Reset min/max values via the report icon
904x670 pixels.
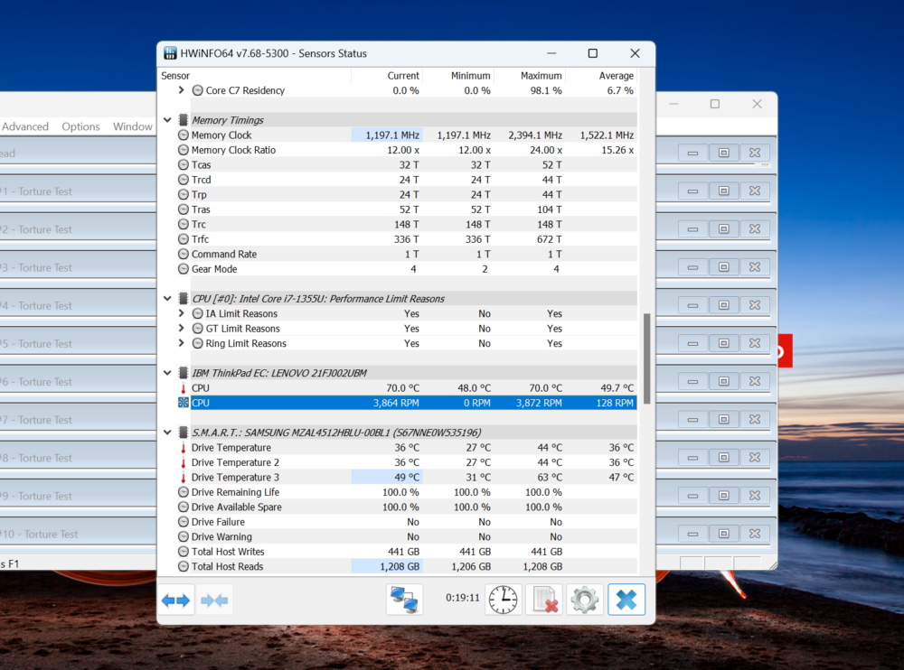[543, 599]
